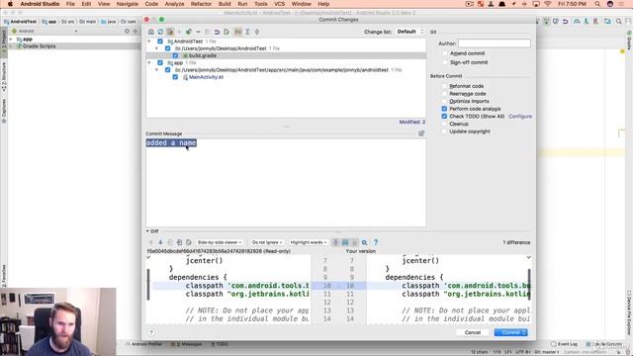Click the '1 difference' text

click(x=516, y=242)
